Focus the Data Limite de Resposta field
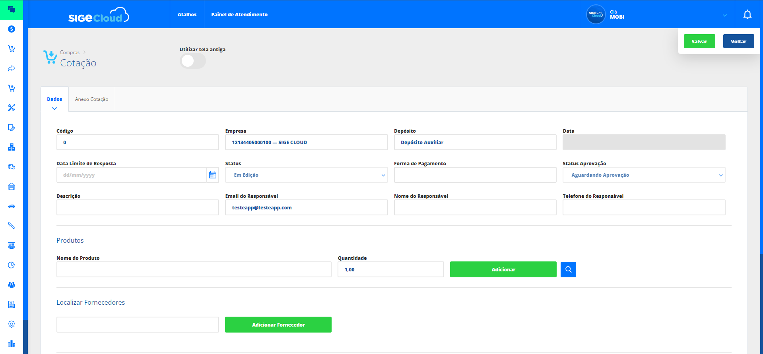Screen dimensions: 763x354 (132, 175)
